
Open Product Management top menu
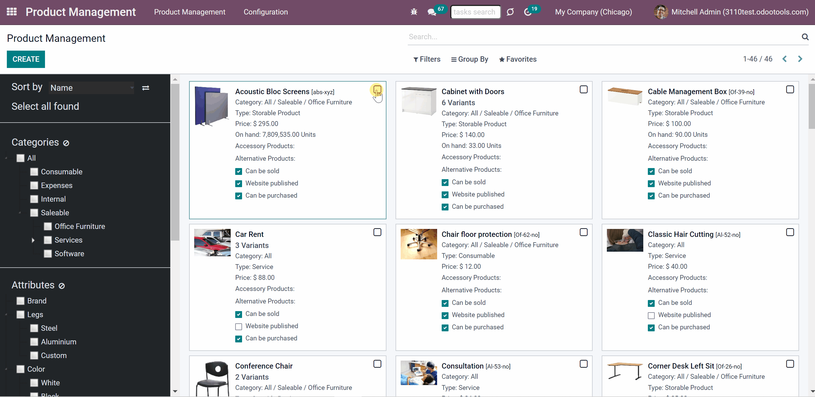click(190, 12)
